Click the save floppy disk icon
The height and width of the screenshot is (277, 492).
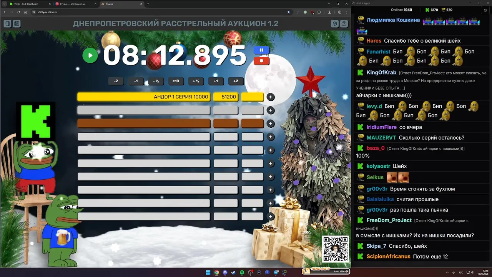(x=17, y=24)
